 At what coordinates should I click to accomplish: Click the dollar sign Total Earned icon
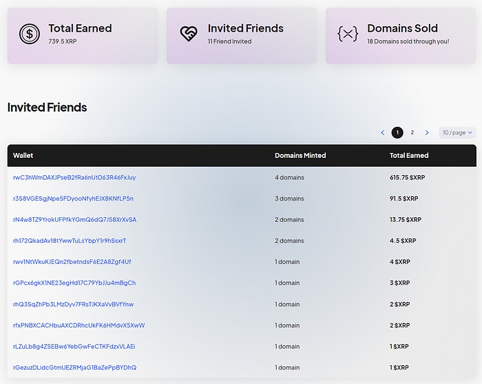coord(30,34)
